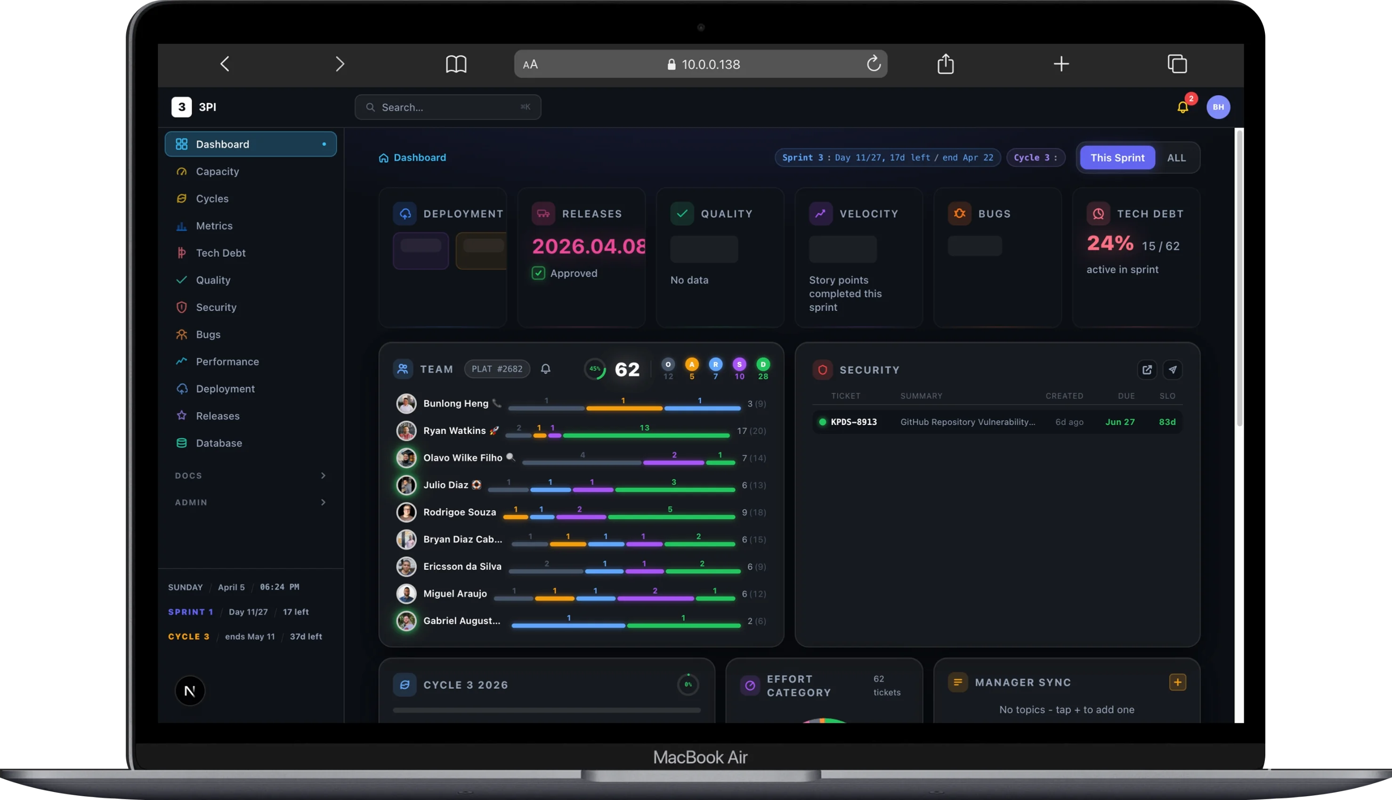Reload the page in the address bar
Screen dimensions: 1392x800
coord(874,64)
